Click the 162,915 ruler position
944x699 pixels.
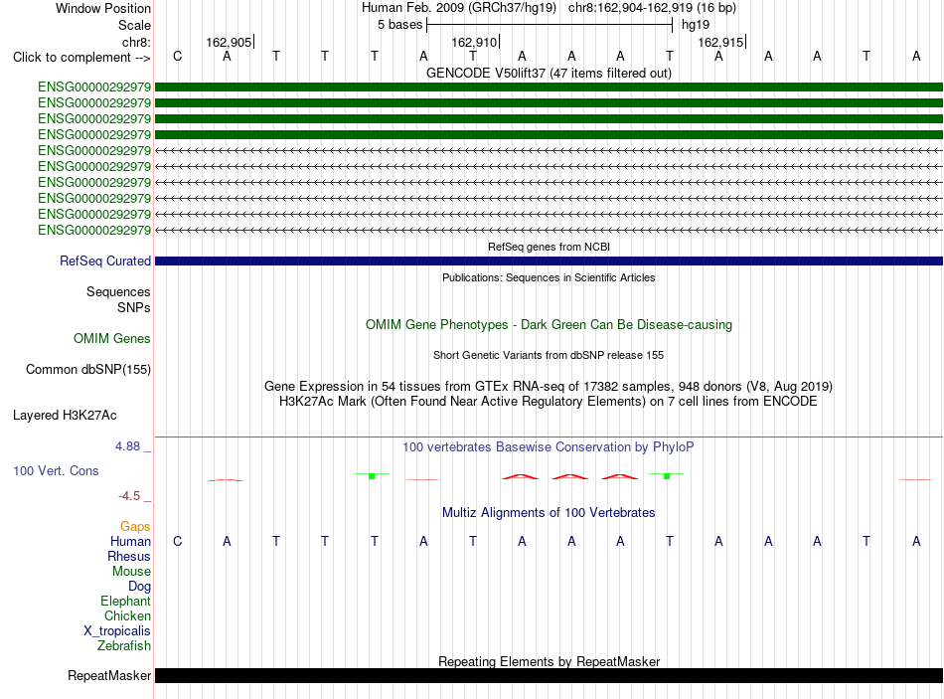(x=720, y=42)
